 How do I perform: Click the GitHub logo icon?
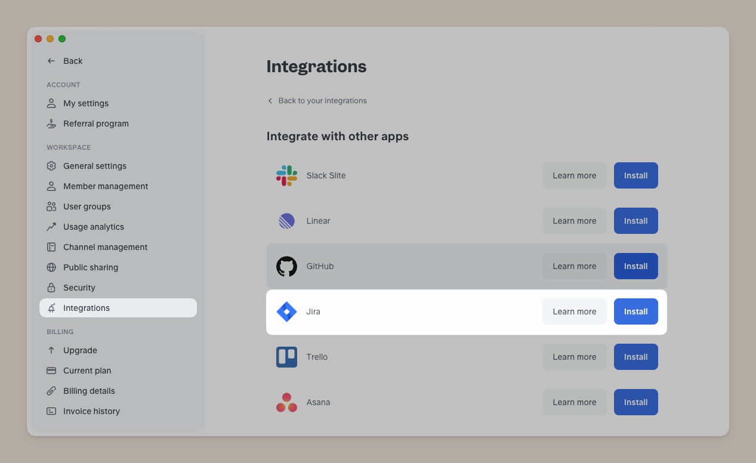click(286, 266)
